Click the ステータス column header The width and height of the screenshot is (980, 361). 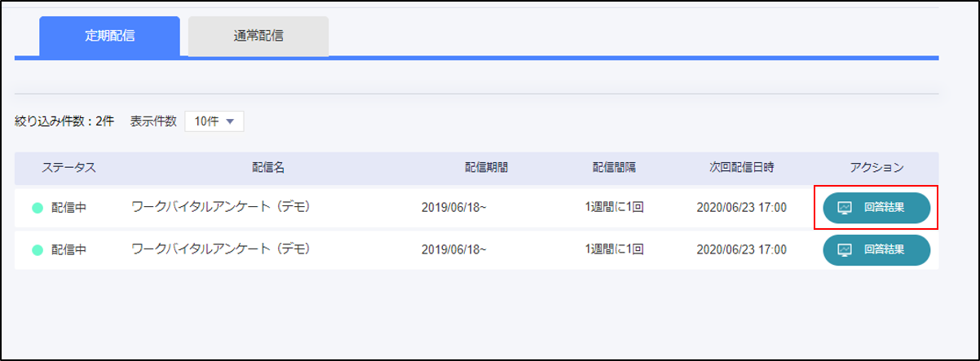pyautogui.click(x=69, y=167)
